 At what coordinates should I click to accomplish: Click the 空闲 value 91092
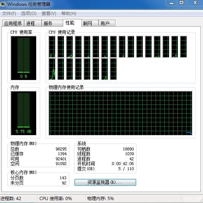pos(61,164)
